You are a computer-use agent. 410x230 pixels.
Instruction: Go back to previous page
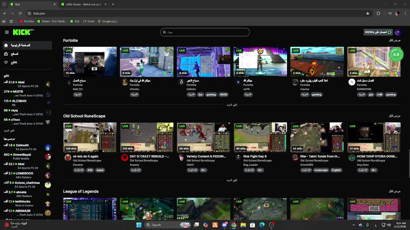coord(5,13)
